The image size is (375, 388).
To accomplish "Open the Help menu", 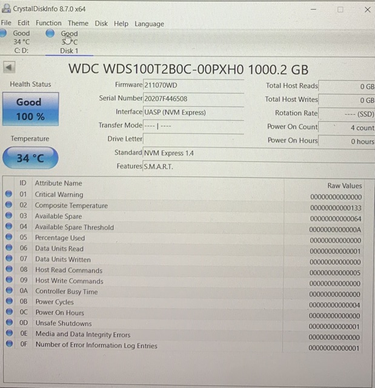I will [x=121, y=24].
